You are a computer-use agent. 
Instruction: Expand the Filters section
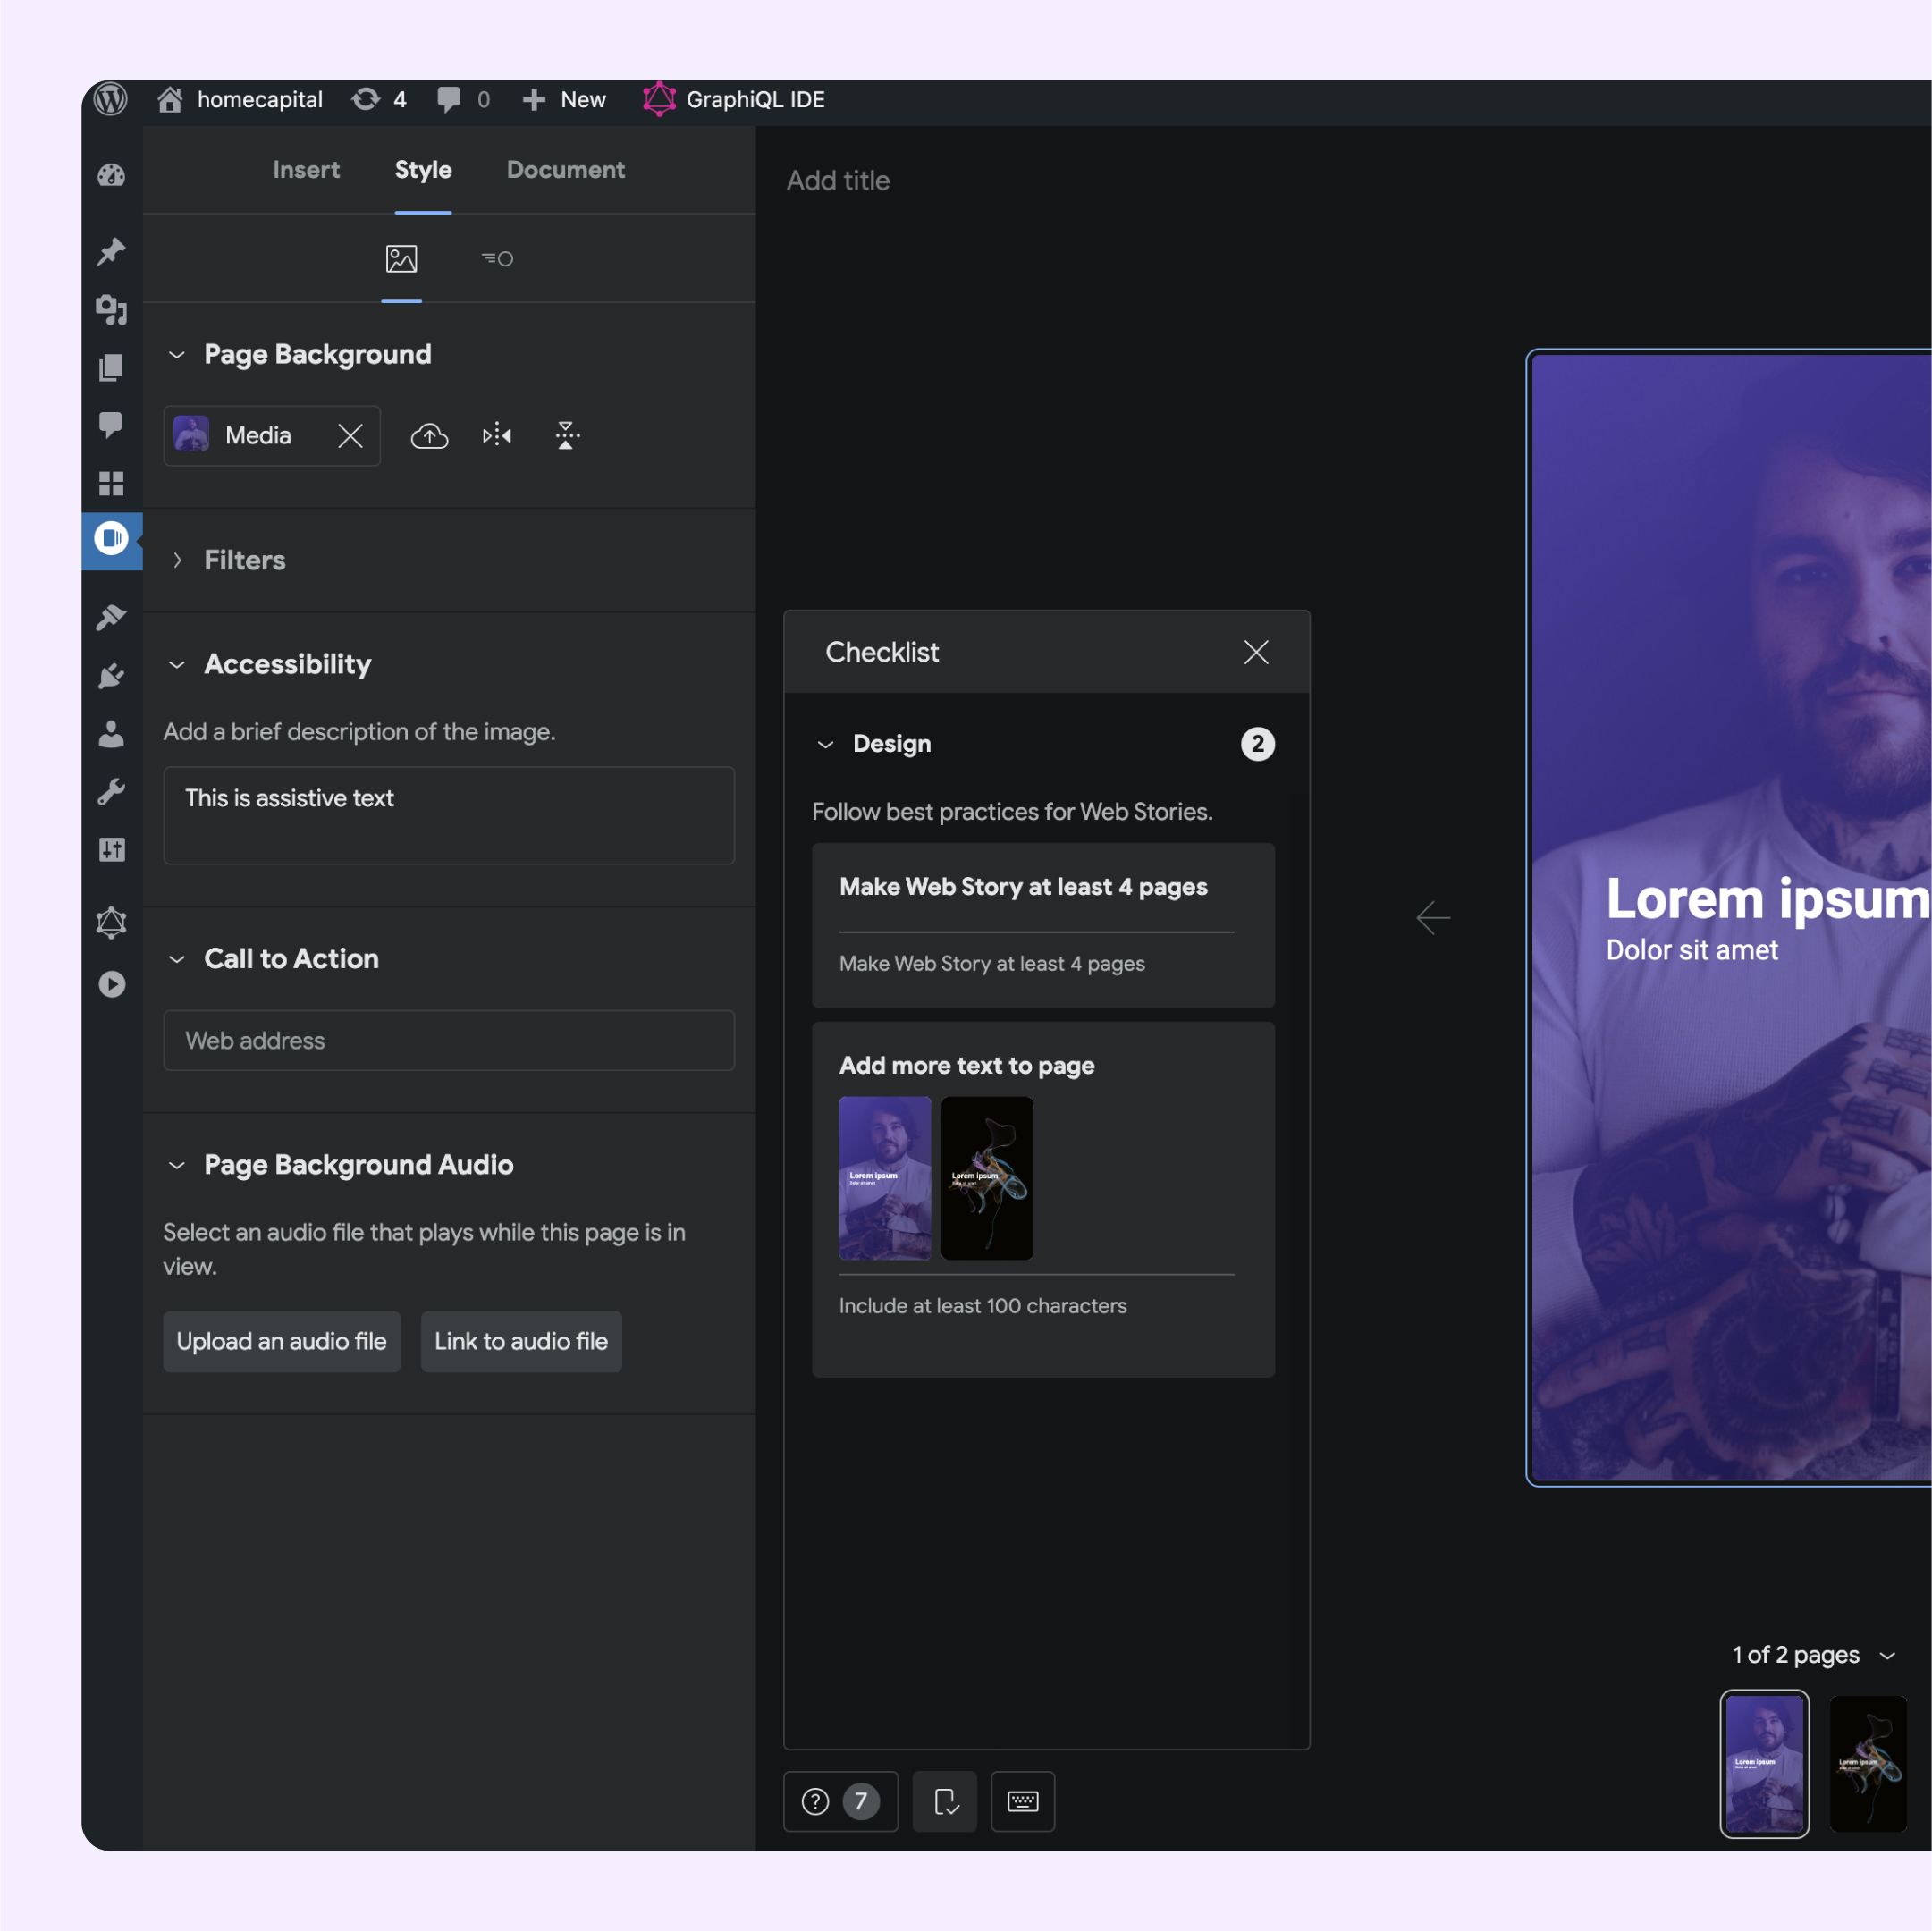[x=244, y=560]
